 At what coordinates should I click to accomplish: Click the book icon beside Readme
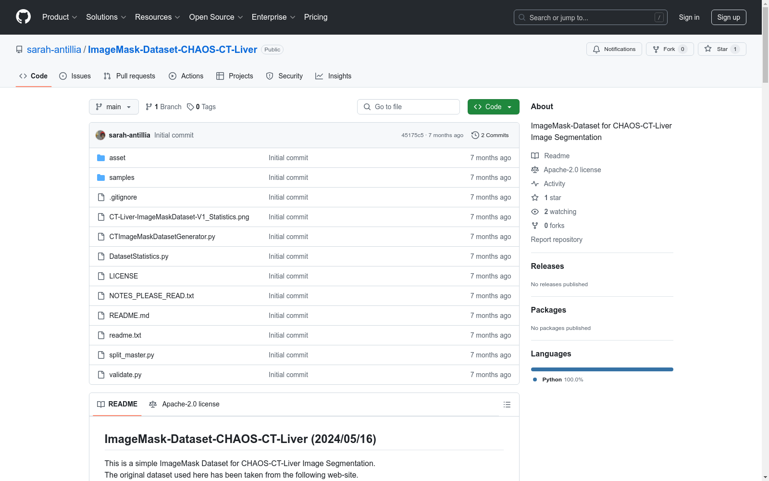click(535, 156)
